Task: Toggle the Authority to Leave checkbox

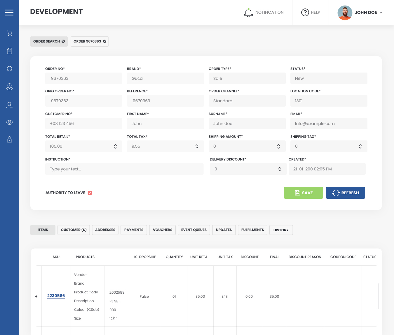Action: click(90, 193)
